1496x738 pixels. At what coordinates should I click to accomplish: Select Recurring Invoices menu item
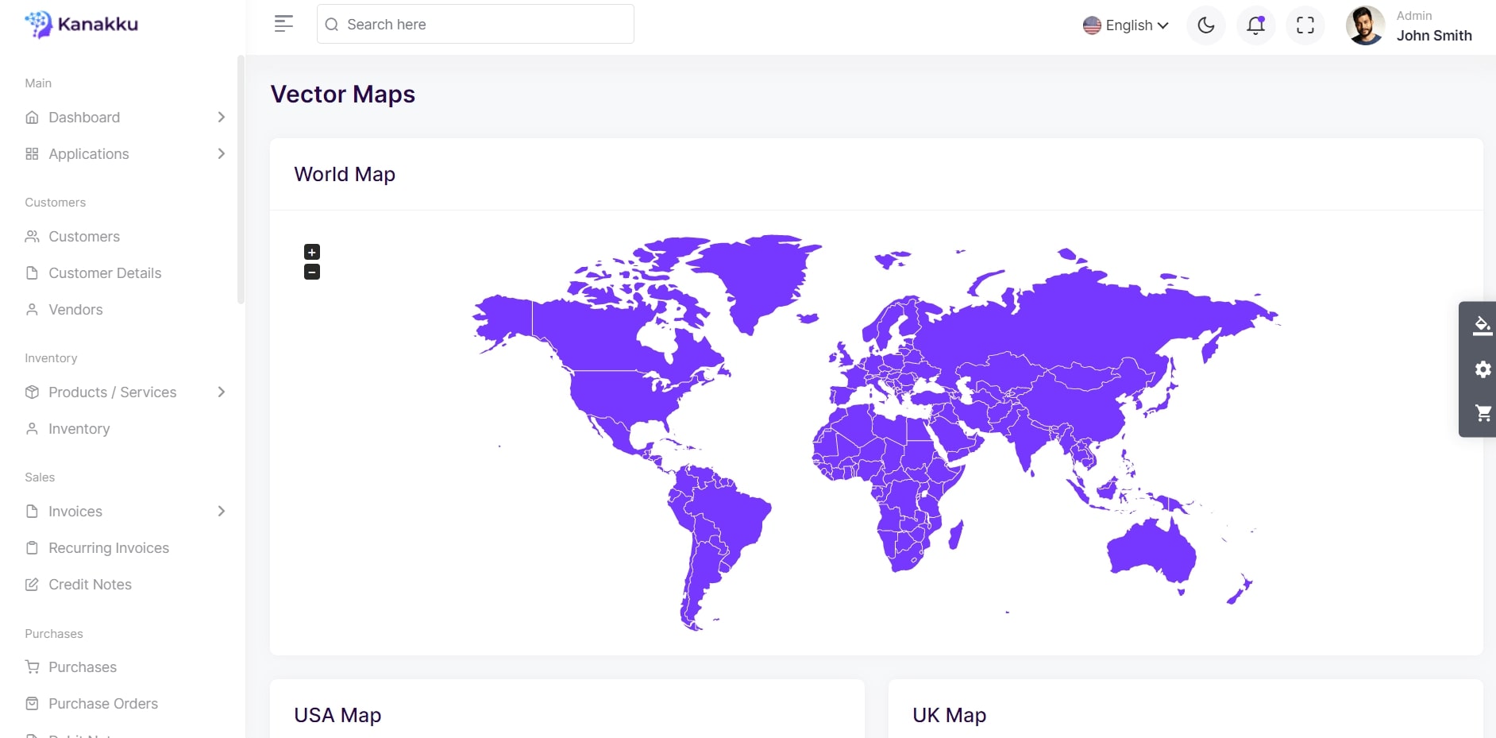(x=109, y=548)
